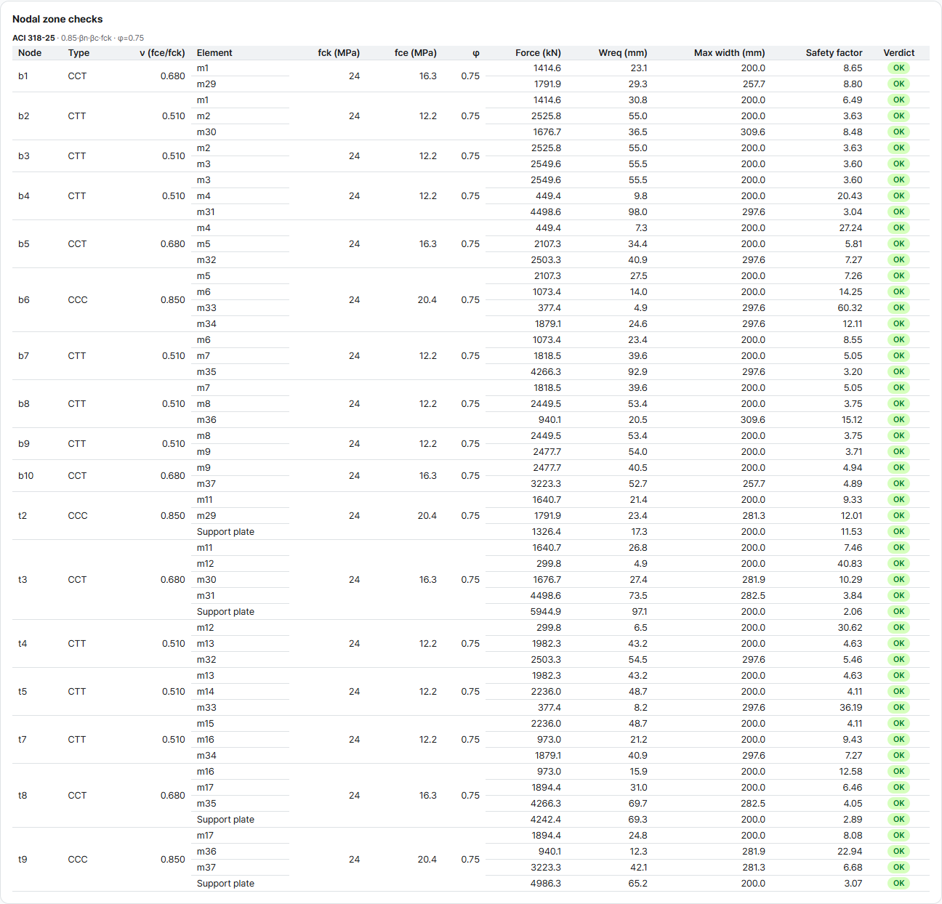Image resolution: width=942 pixels, height=904 pixels.
Task: Click the "Wreq (mm)" column header
Action: click(x=623, y=52)
